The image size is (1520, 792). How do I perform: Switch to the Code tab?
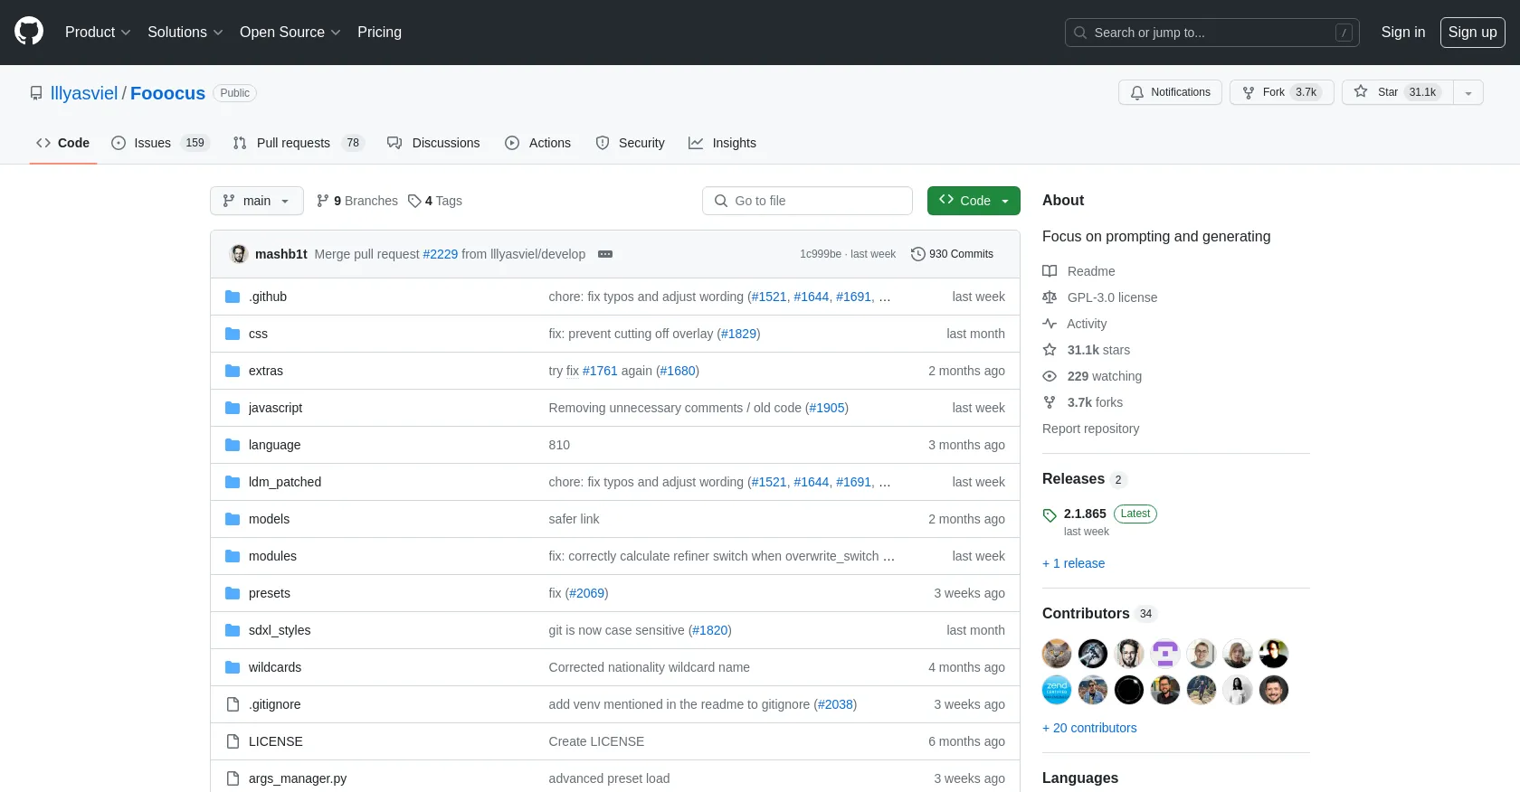(62, 143)
